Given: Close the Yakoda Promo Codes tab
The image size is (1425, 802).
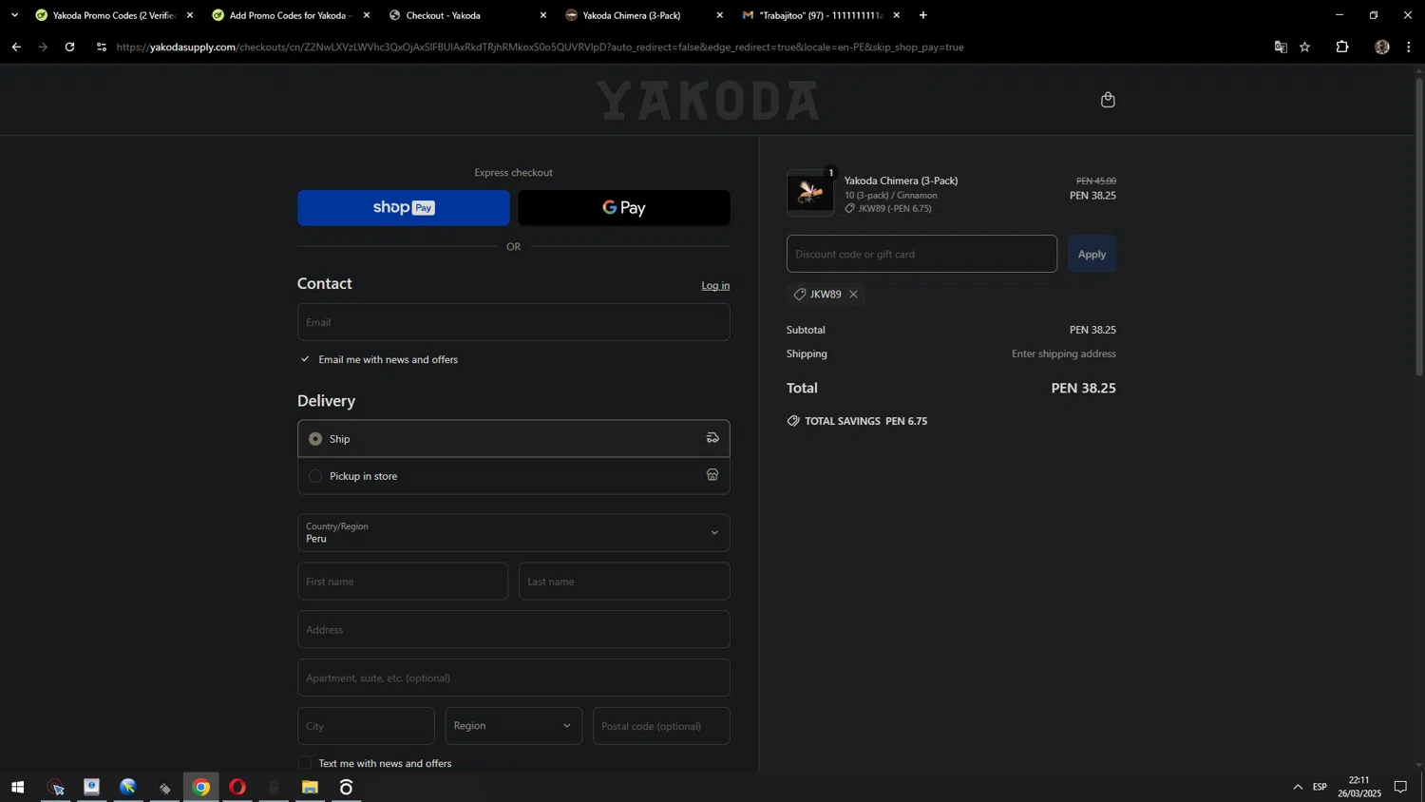Looking at the screenshot, I should coord(190,15).
